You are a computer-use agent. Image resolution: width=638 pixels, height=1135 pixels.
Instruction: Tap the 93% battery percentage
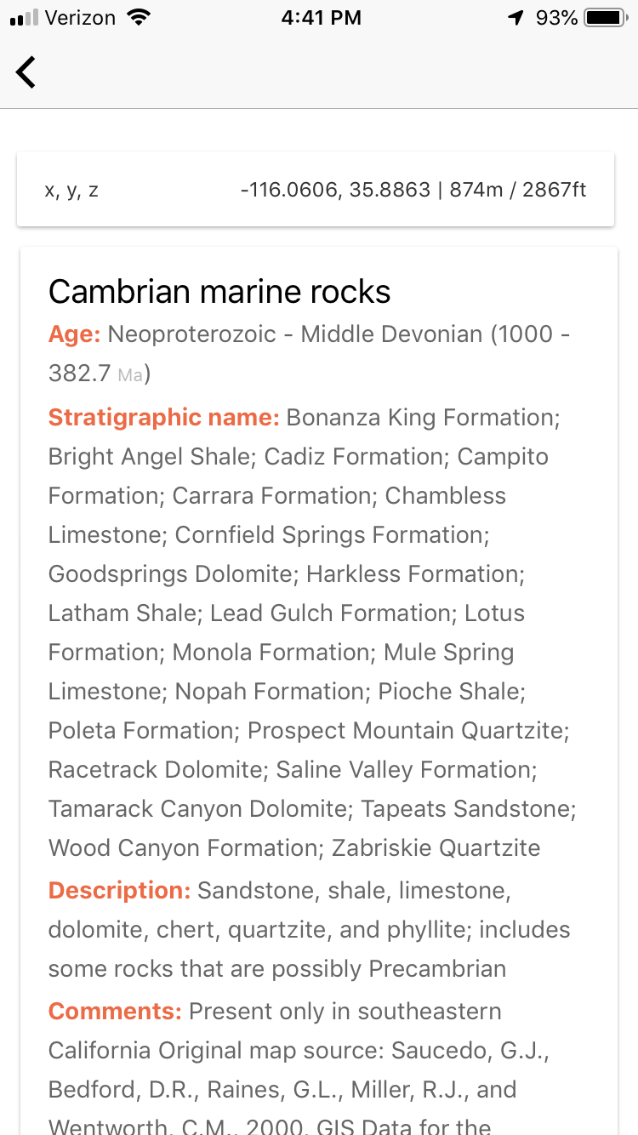point(556,18)
